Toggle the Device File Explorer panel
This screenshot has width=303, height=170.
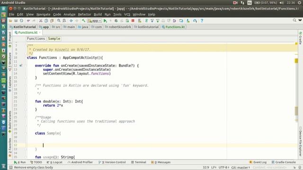tap(300, 142)
